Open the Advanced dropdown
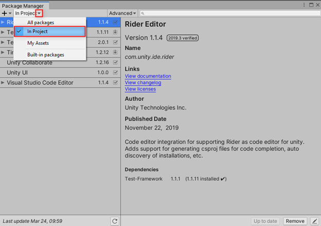 pos(122,13)
